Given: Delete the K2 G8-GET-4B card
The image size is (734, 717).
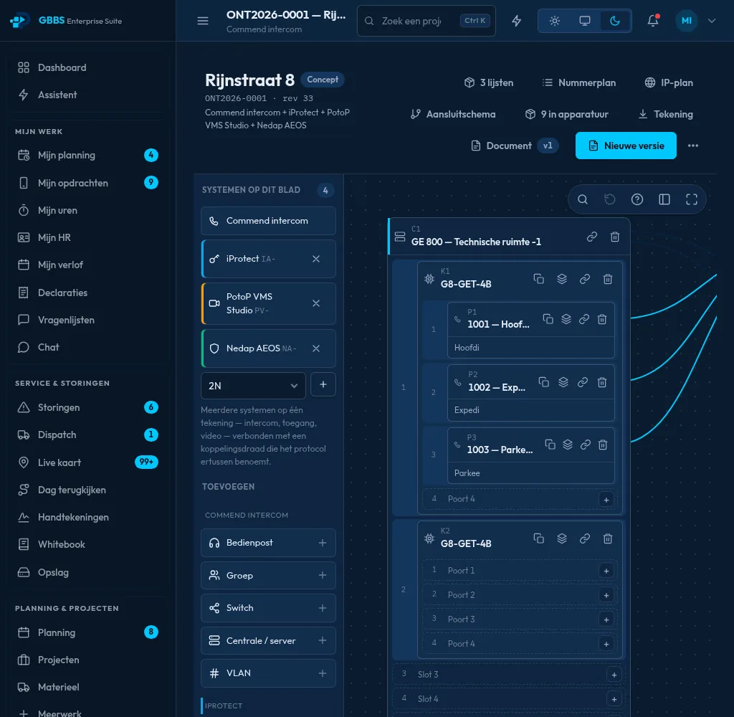Looking at the screenshot, I should tap(608, 538).
